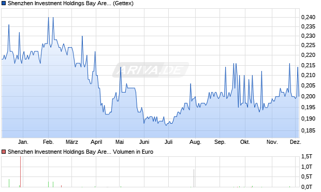321x192 pixels.
Task: Click the 0,200 price axis value
Action: [308, 96]
